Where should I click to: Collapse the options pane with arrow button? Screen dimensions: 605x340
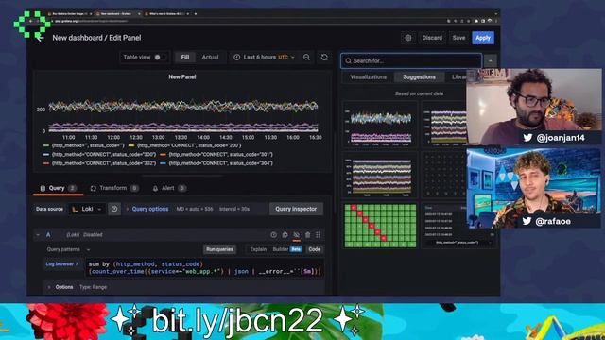pos(491,60)
